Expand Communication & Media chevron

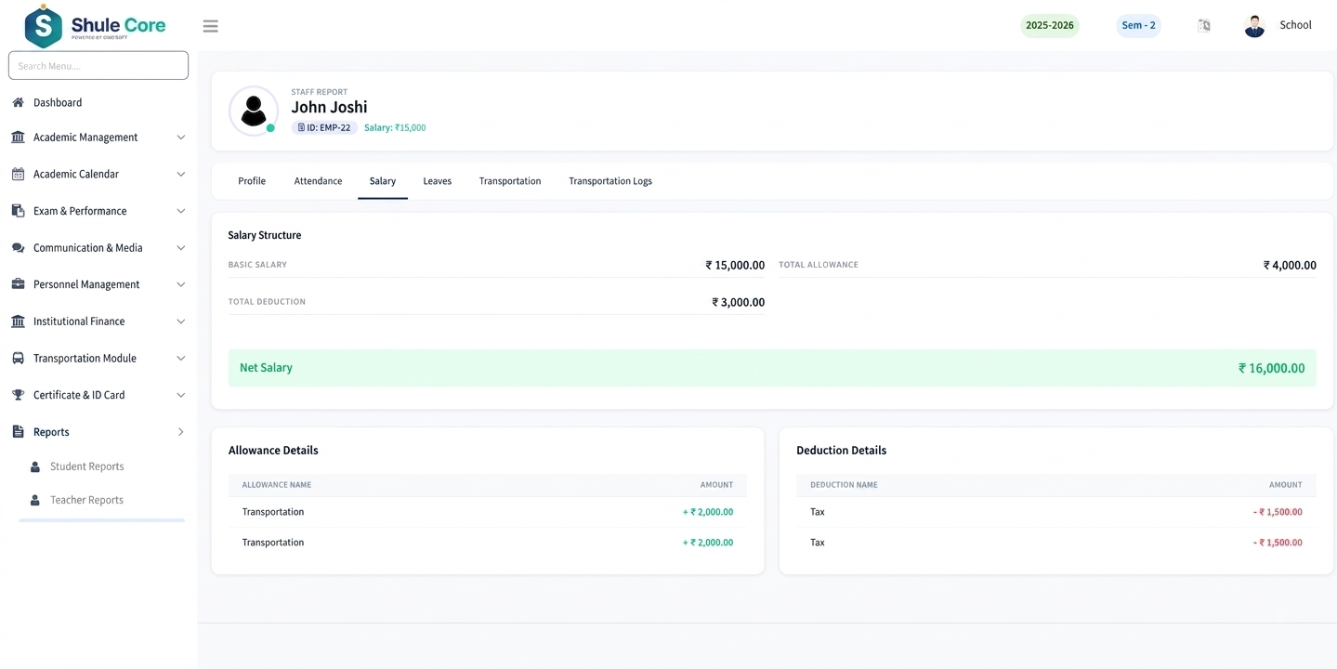pos(181,248)
